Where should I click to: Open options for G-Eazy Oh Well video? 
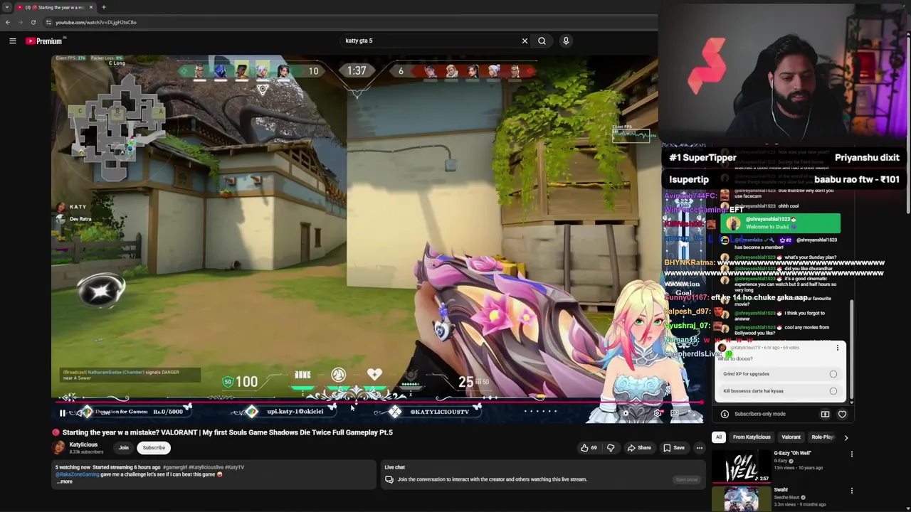point(851,454)
